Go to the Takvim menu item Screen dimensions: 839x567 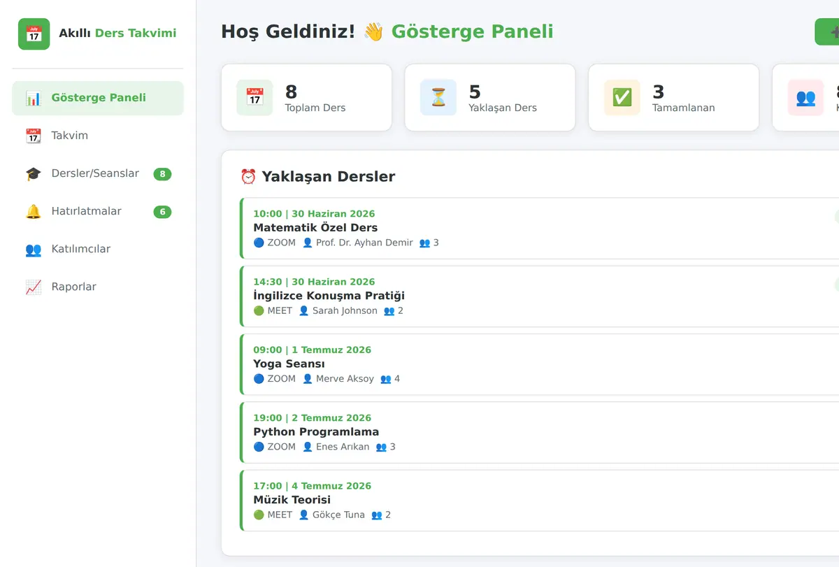(x=98, y=136)
